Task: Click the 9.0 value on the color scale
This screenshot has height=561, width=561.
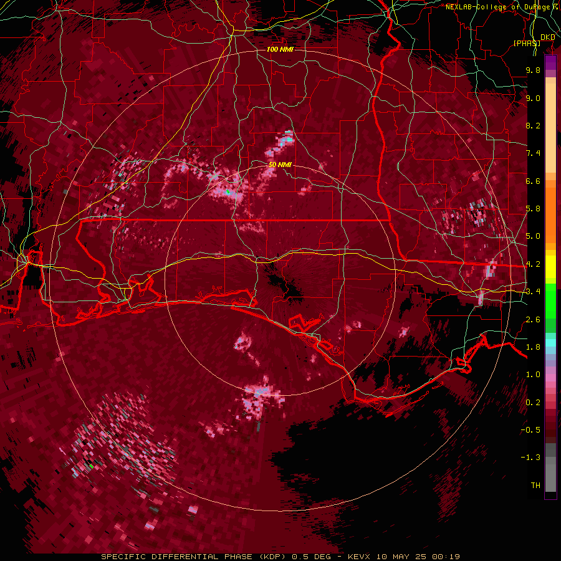Action: coord(533,98)
